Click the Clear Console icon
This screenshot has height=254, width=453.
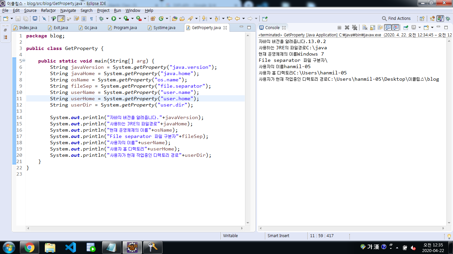pyautogui.click(x=365, y=27)
